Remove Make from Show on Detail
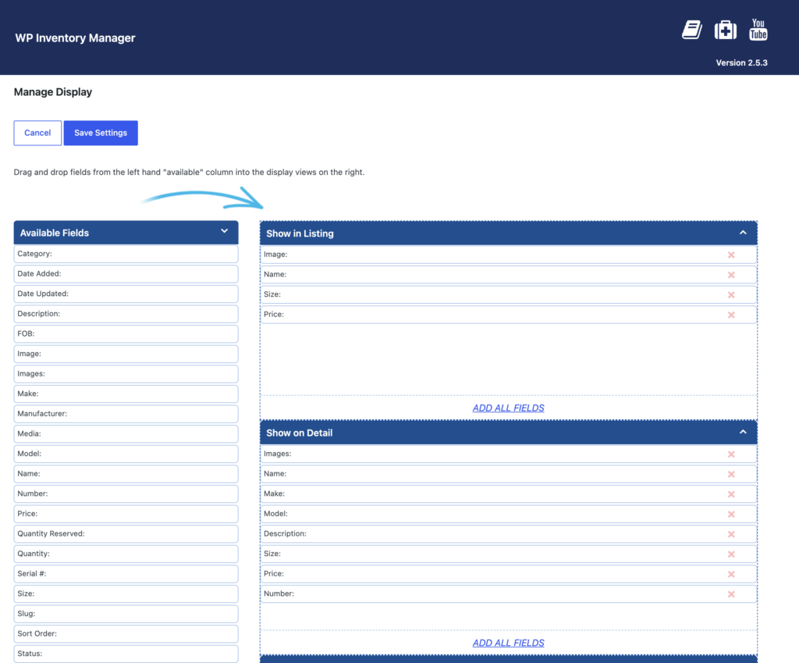This screenshot has height=663, width=799. coord(731,494)
